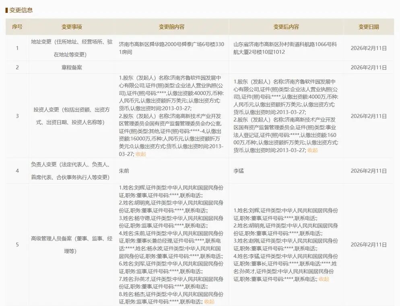
Task: Click the 变更前内容 column header
Action: (171, 27)
